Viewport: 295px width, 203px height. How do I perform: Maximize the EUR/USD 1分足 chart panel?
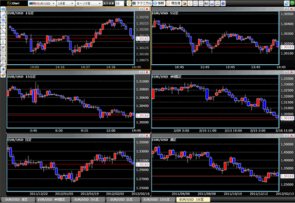[142, 9]
